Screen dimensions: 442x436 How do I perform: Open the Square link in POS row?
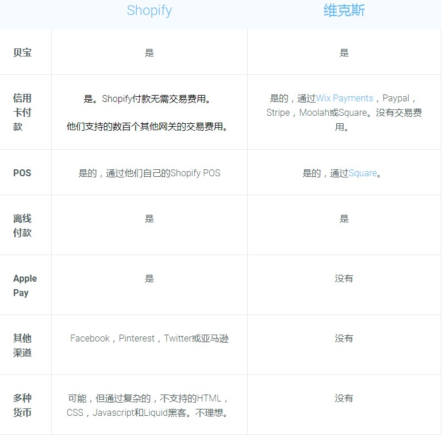point(363,173)
